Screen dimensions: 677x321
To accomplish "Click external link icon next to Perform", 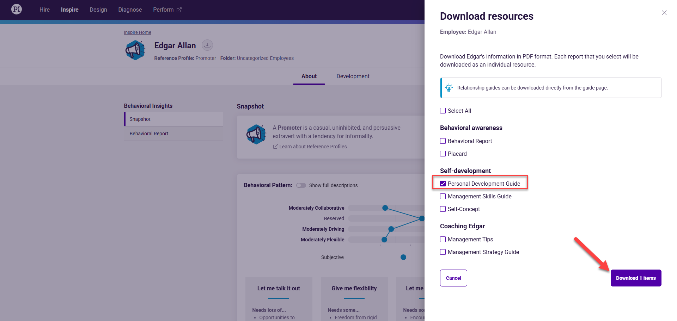I will (179, 10).
